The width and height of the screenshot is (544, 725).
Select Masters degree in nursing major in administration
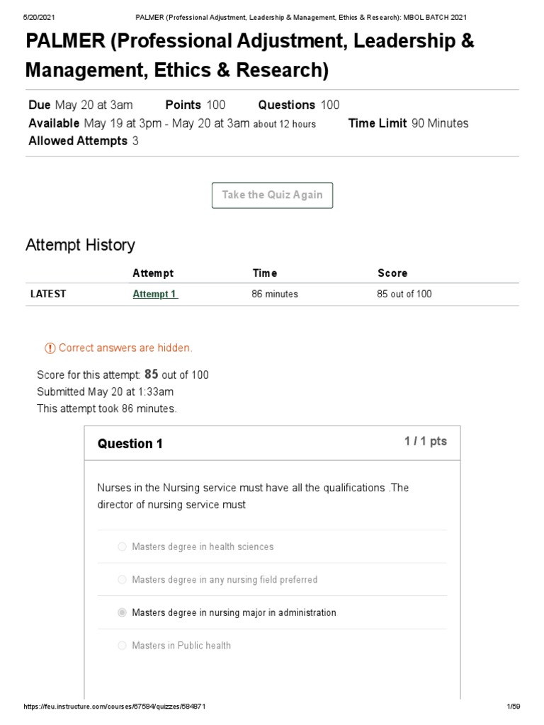coord(122,612)
